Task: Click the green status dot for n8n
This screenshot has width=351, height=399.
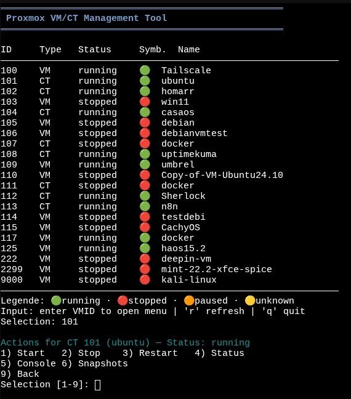Action: [x=145, y=206]
